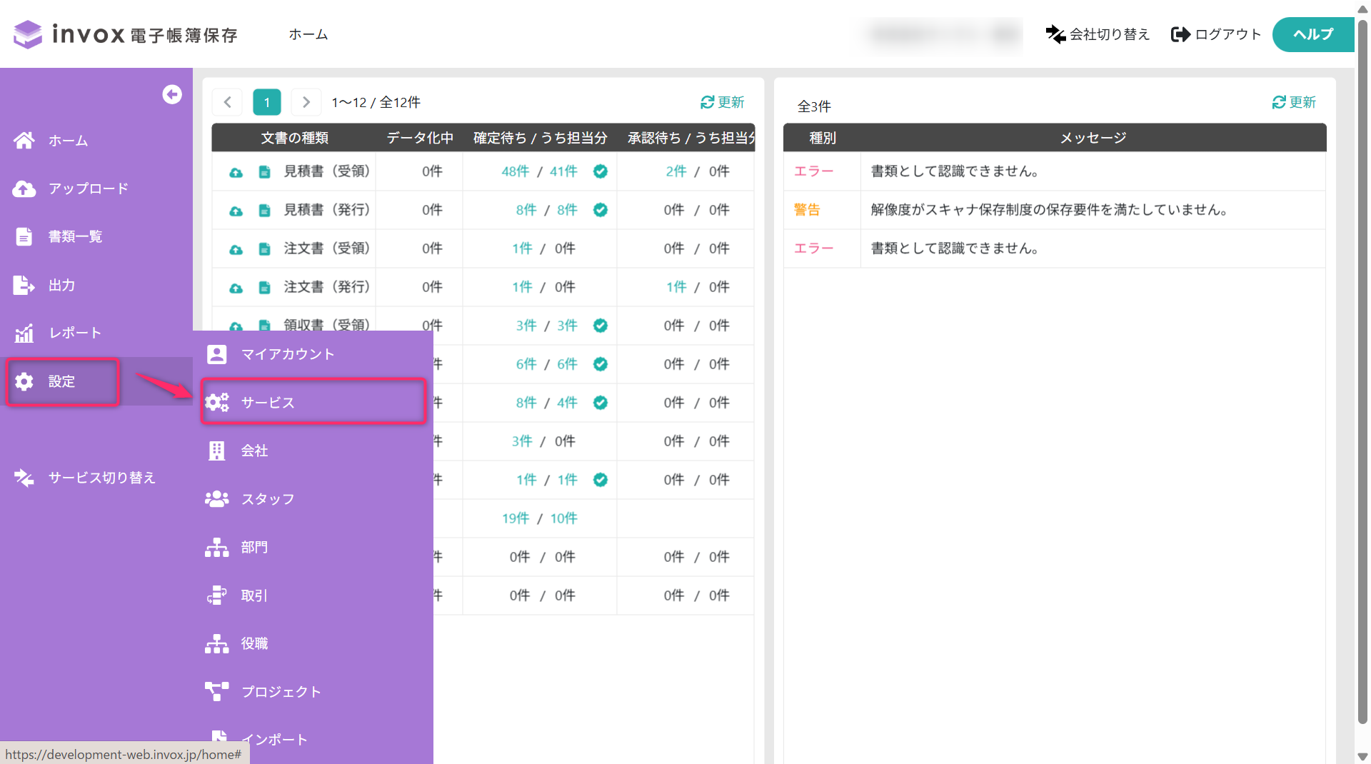Click the ヘルプ button

[x=1312, y=34]
